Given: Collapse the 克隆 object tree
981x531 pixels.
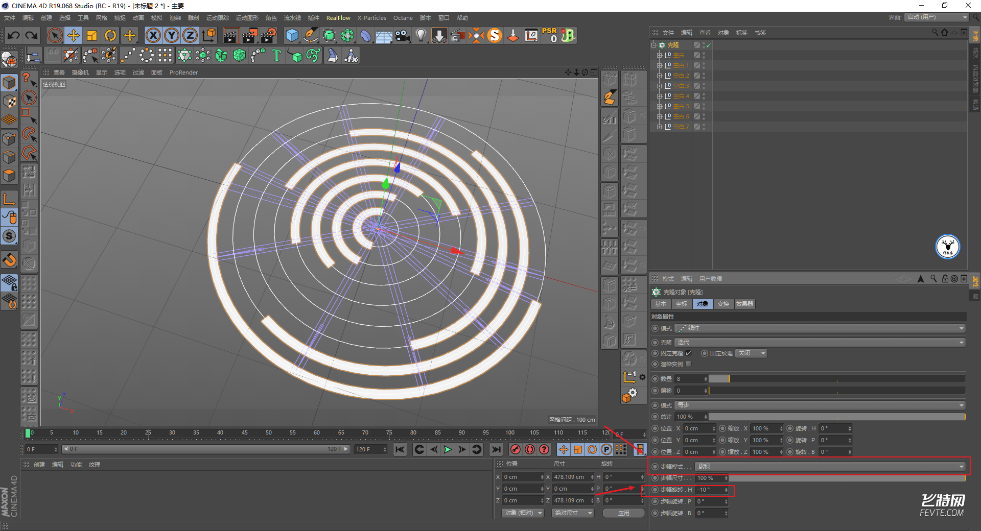Looking at the screenshot, I should (x=653, y=45).
